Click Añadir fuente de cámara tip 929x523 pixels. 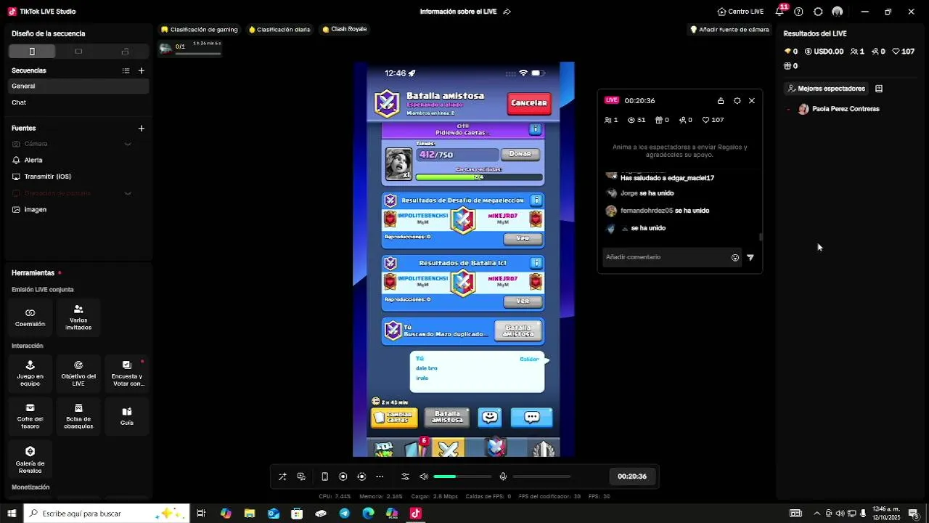coord(729,30)
